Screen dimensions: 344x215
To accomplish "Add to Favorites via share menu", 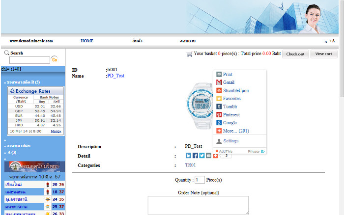I will [231, 99].
